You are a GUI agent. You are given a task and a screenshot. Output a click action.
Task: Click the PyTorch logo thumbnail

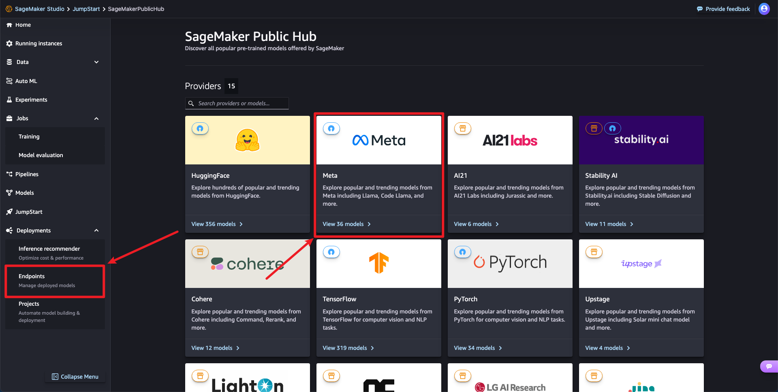pyautogui.click(x=510, y=264)
